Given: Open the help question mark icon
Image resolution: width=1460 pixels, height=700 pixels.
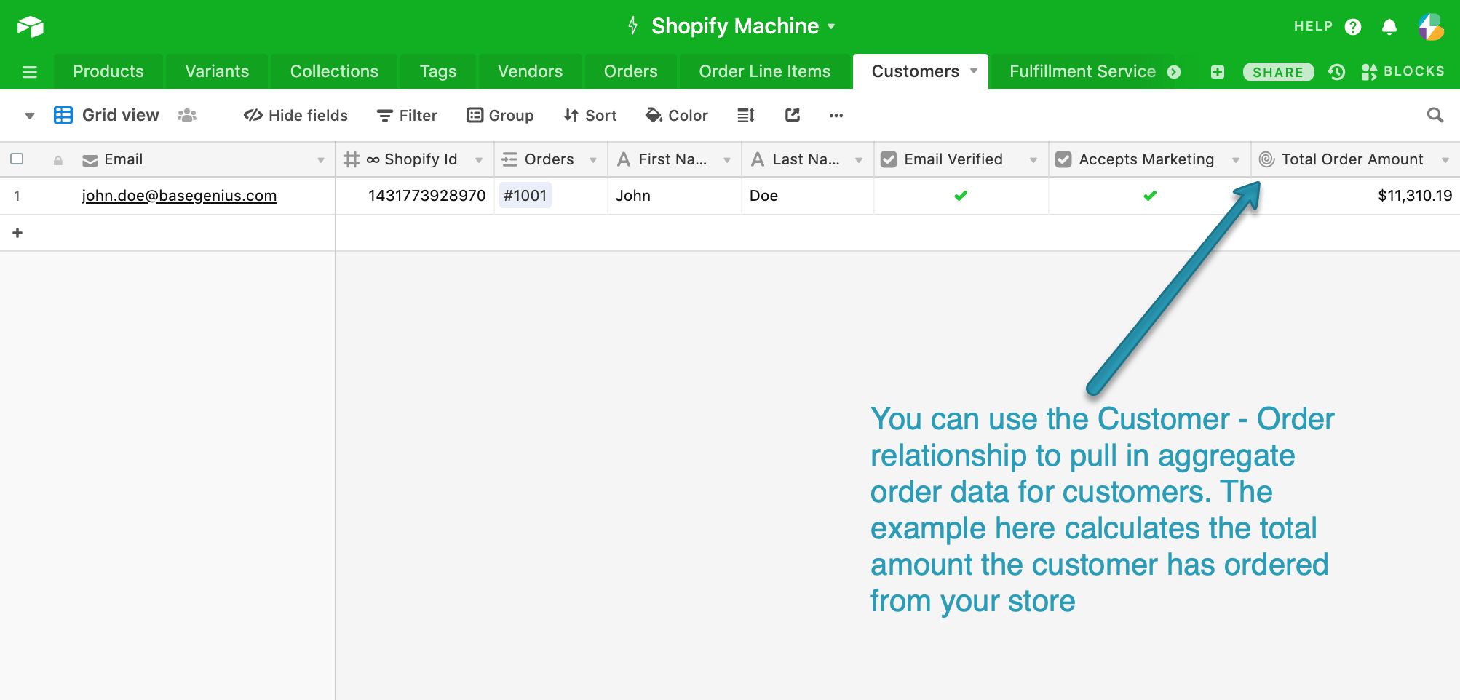Looking at the screenshot, I should pos(1353,27).
